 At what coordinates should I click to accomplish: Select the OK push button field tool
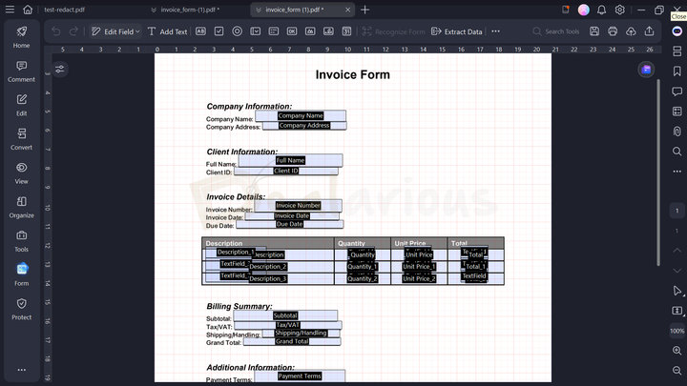pyautogui.click(x=292, y=31)
